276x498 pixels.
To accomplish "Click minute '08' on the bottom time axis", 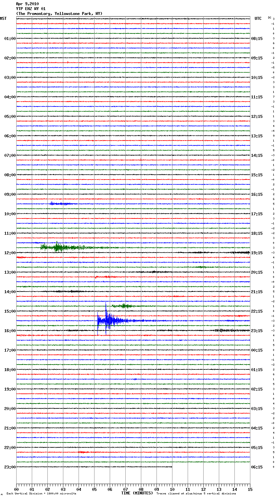I will pyautogui.click(x=141, y=489).
